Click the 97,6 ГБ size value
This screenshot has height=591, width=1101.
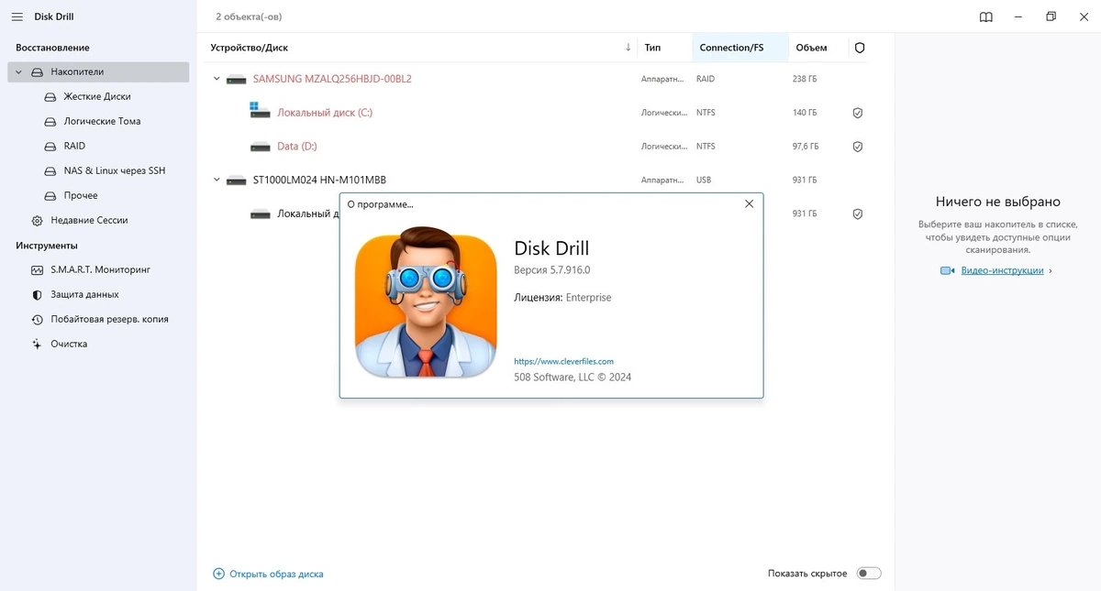pyautogui.click(x=806, y=147)
